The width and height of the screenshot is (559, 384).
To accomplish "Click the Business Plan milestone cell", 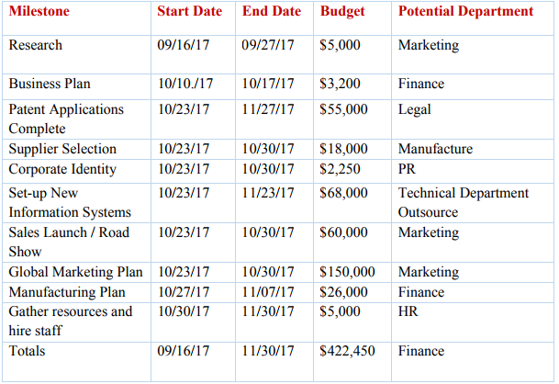I will point(50,84).
